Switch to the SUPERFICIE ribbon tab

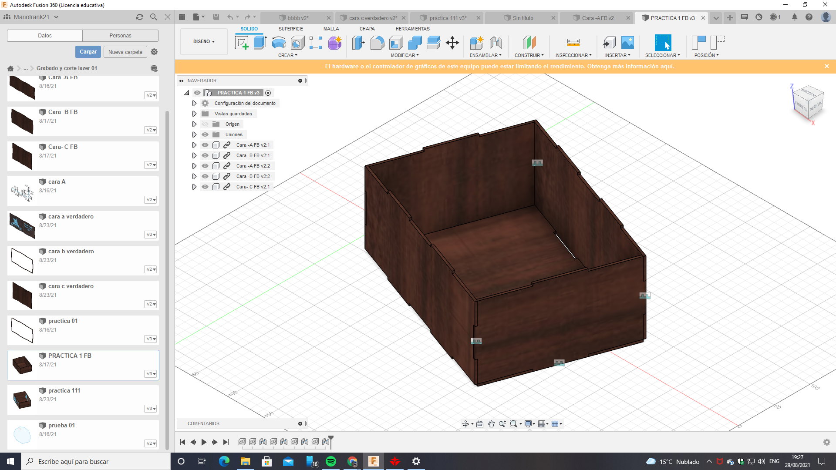290,29
